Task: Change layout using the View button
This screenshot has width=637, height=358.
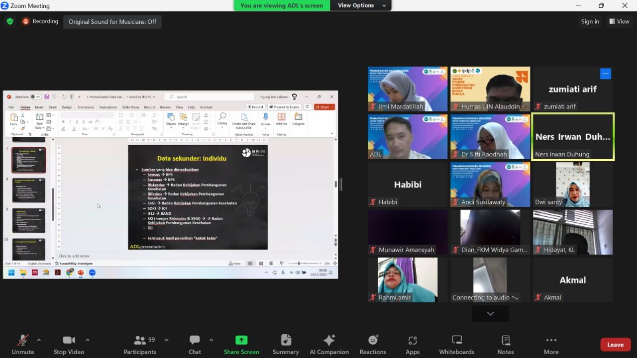Action: click(x=619, y=21)
